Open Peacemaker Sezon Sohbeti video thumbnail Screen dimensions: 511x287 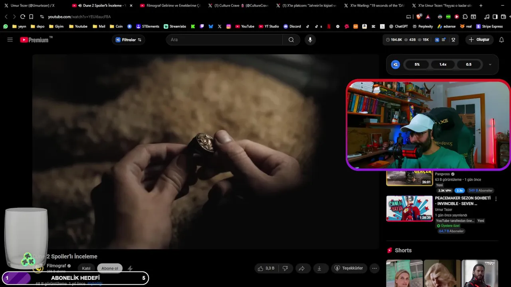tap(409, 208)
